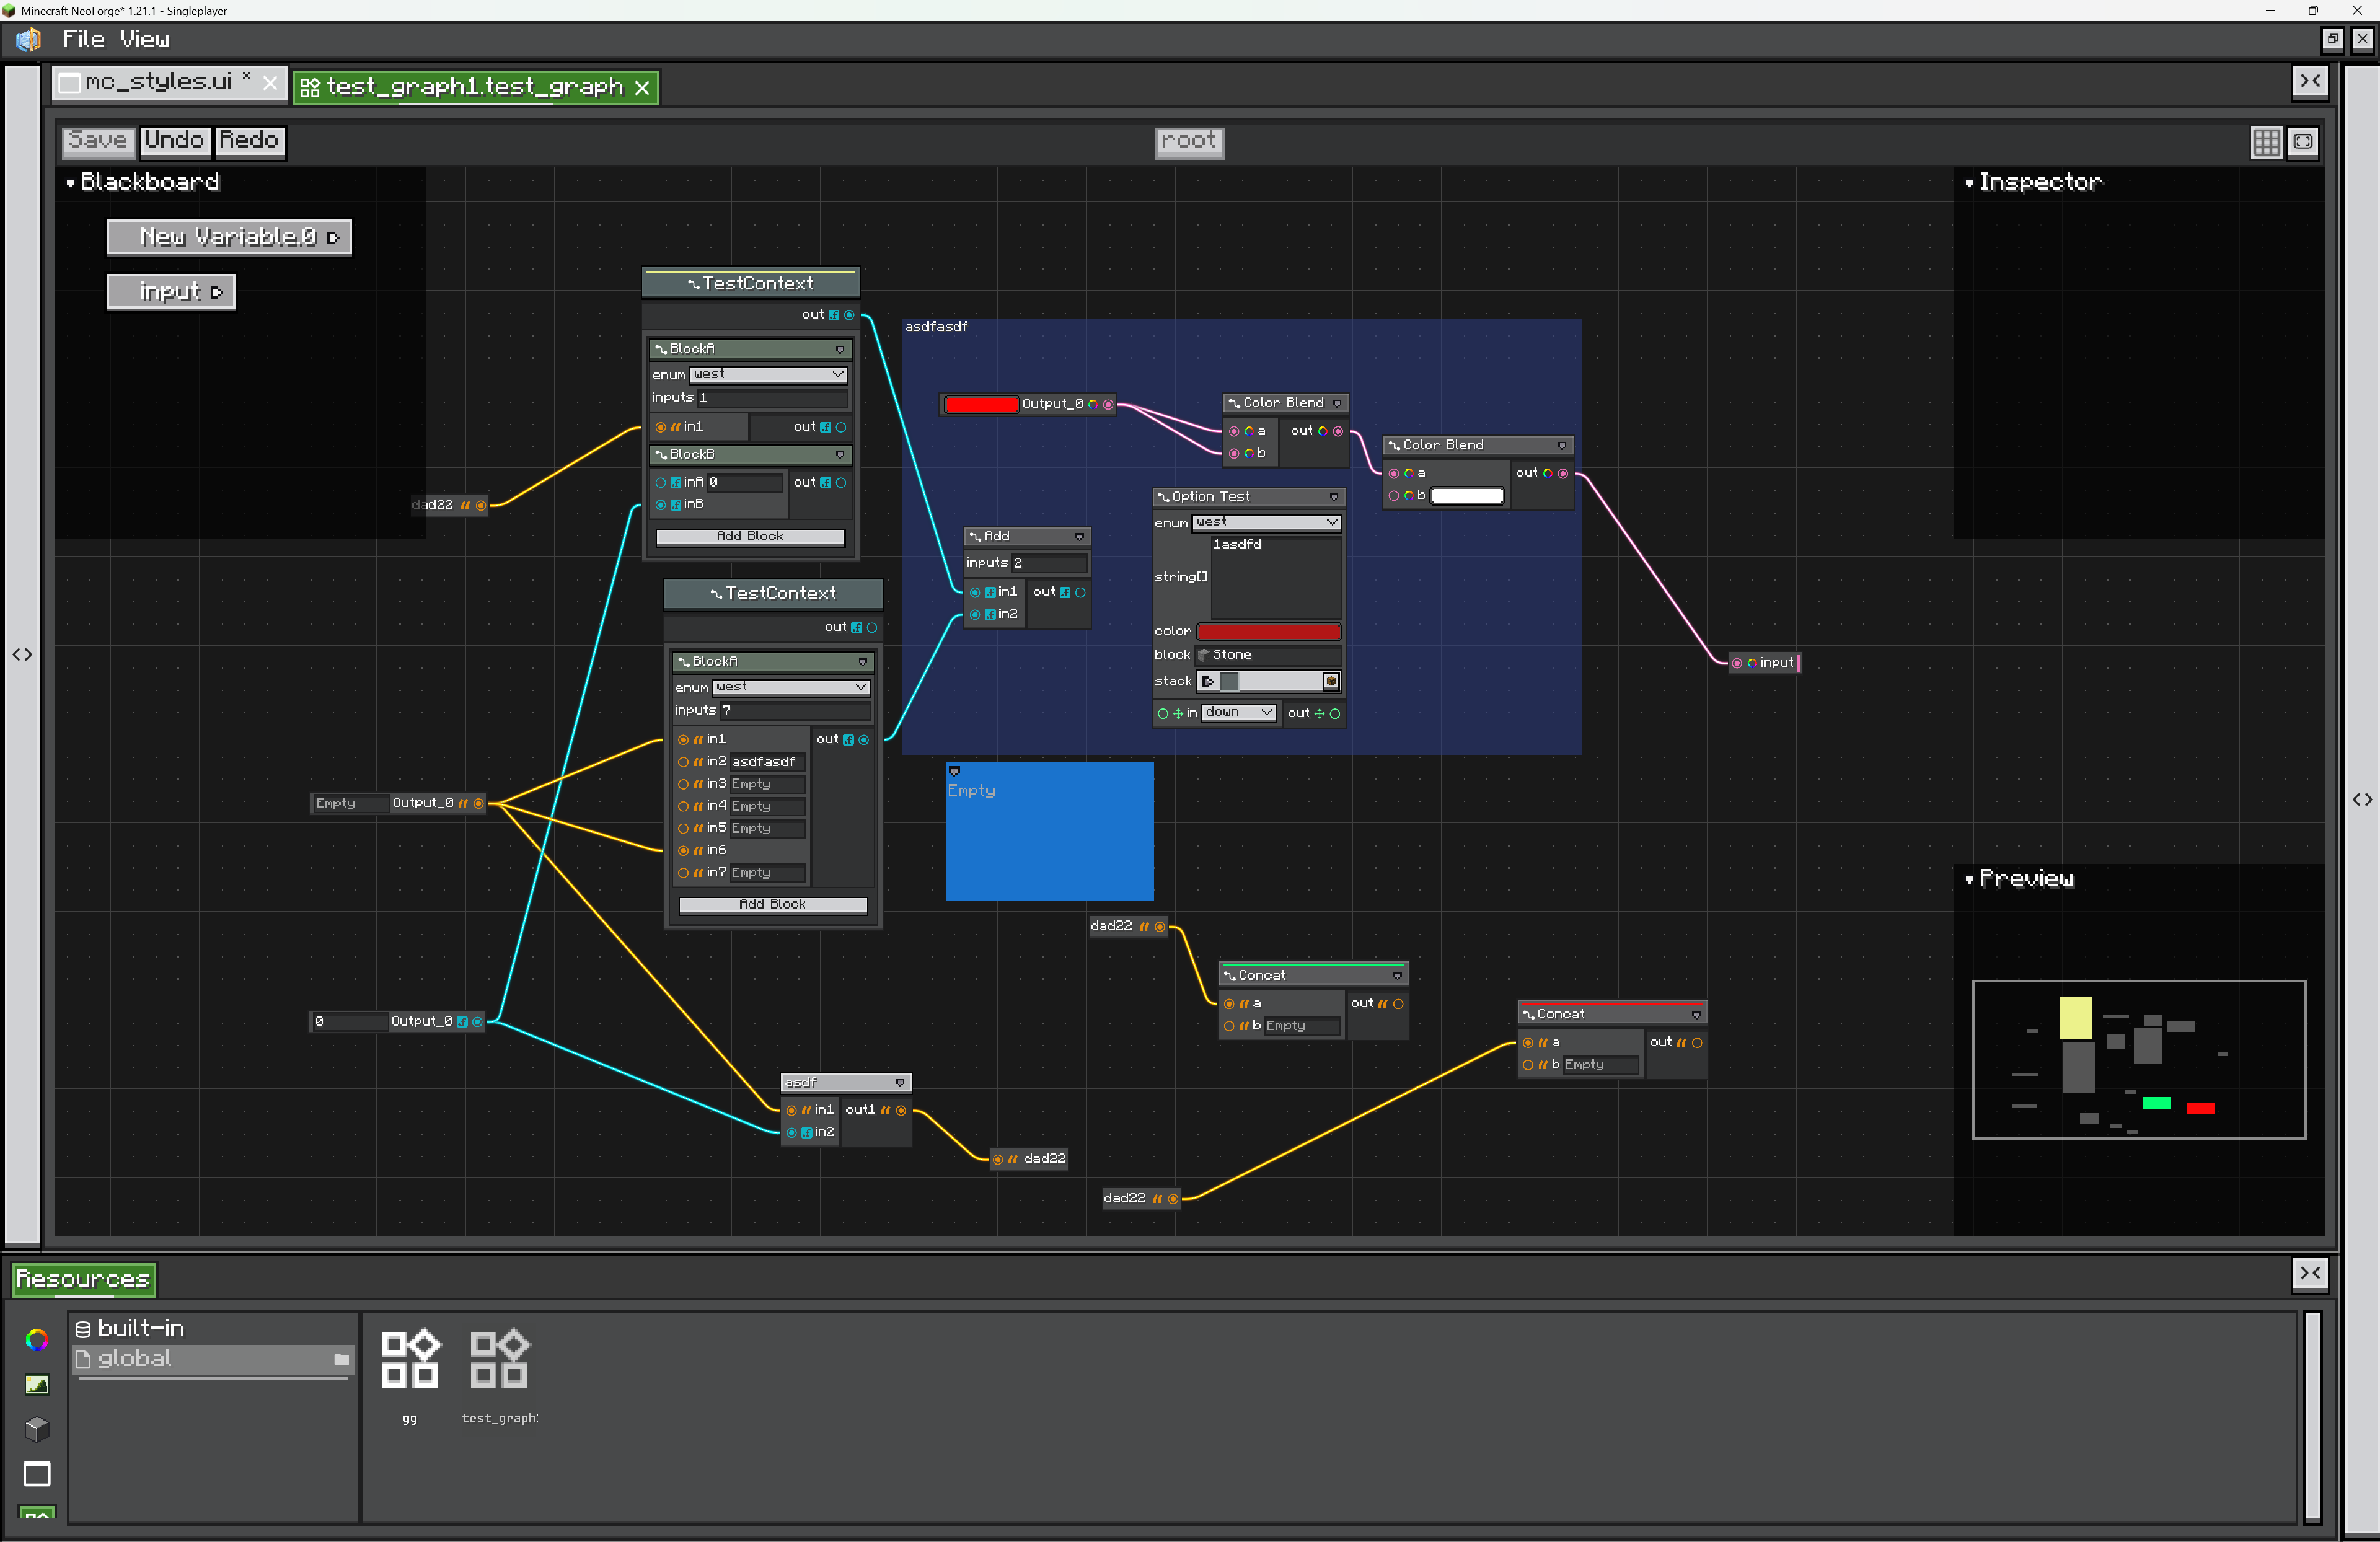Click Add Block in top TestContext
This screenshot has height=1542, width=2380.
[x=750, y=537]
